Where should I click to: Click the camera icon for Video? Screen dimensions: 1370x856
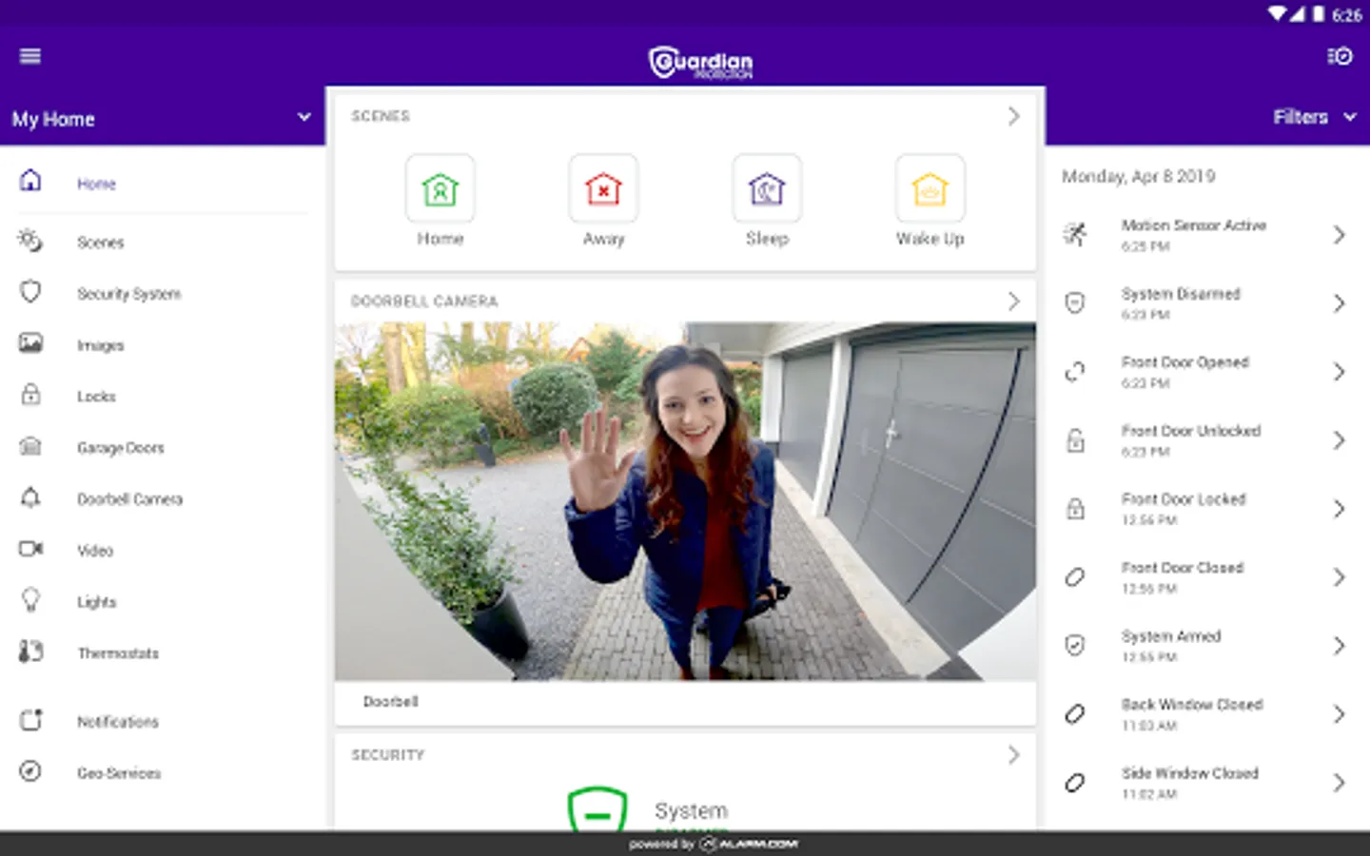pyautogui.click(x=30, y=549)
